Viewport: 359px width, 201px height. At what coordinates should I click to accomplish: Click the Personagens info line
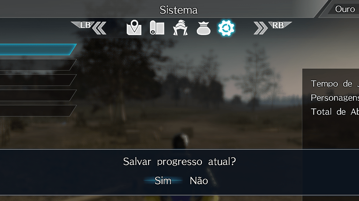(x=335, y=98)
